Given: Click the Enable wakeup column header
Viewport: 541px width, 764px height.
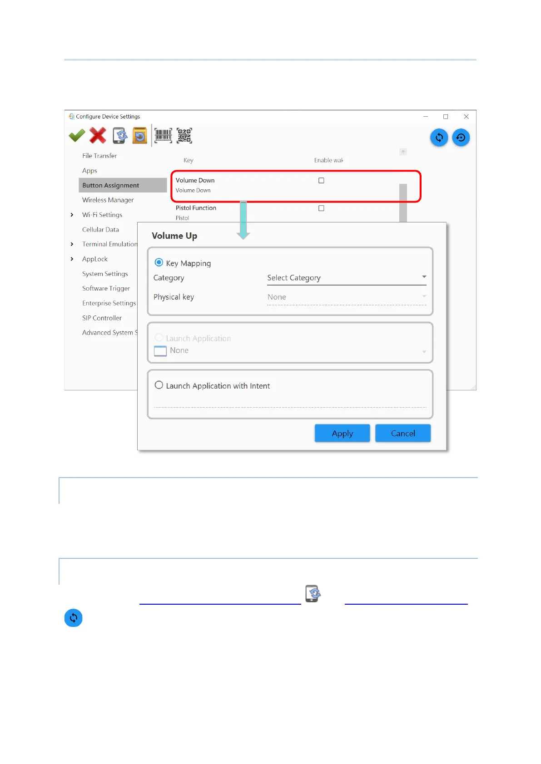Looking at the screenshot, I should pos(328,160).
